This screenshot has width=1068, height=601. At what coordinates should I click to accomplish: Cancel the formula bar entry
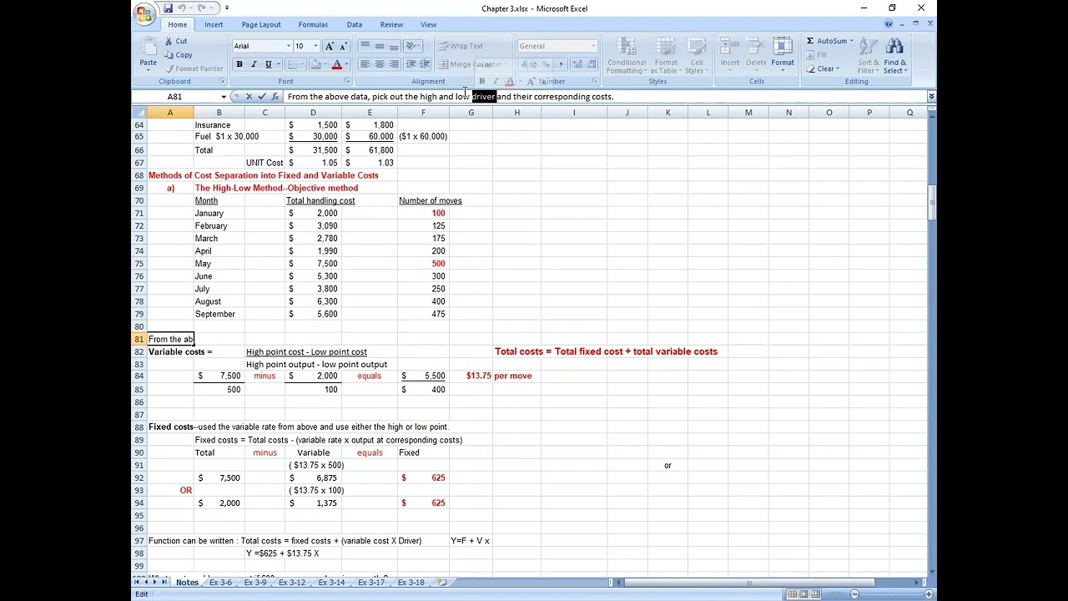pos(248,97)
